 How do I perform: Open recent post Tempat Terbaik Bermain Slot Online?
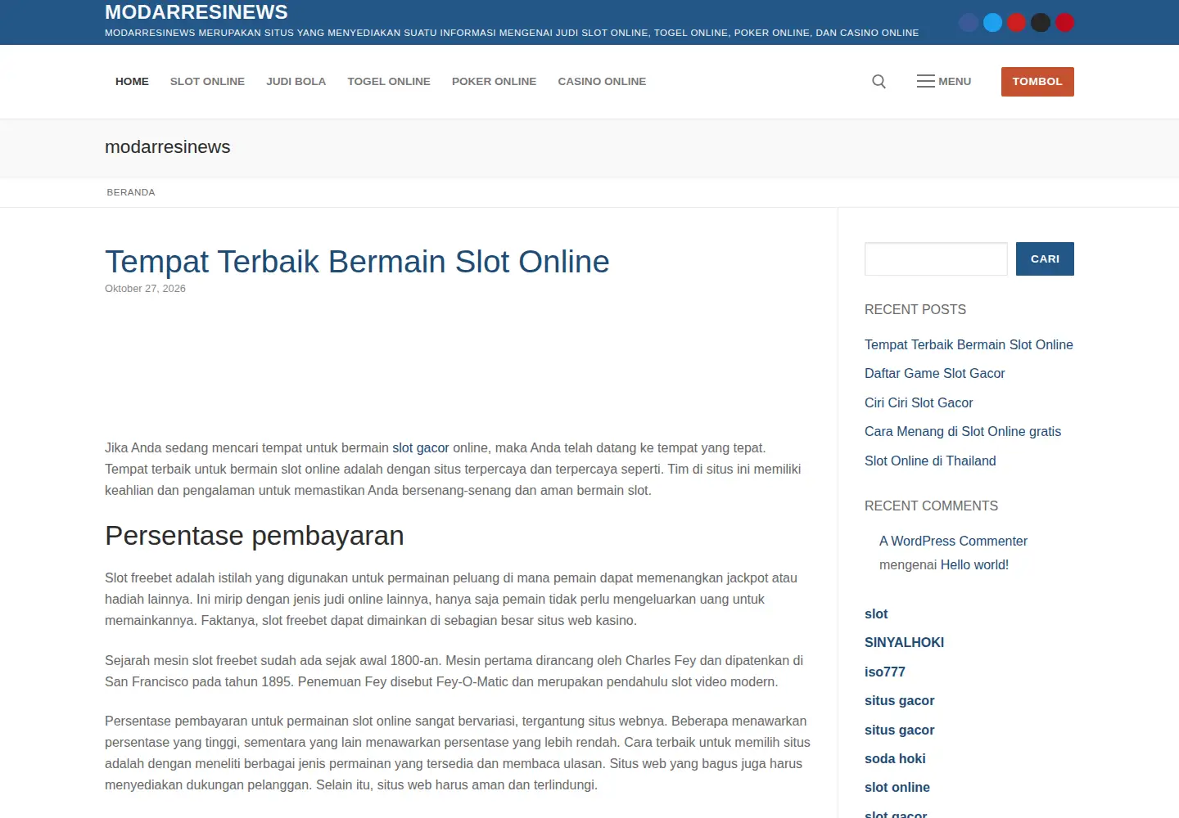pyautogui.click(x=969, y=345)
